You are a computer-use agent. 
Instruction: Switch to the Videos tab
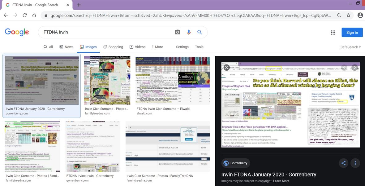point(137,47)
